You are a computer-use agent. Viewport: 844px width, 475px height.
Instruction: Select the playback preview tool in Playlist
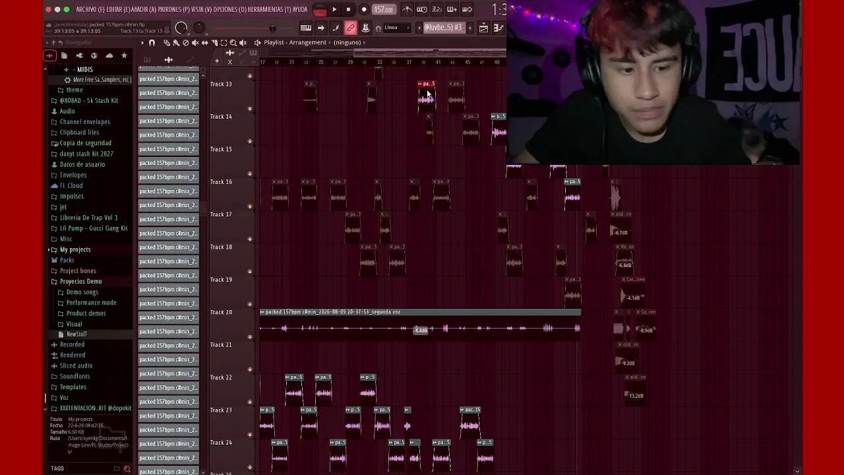(243, 43)
